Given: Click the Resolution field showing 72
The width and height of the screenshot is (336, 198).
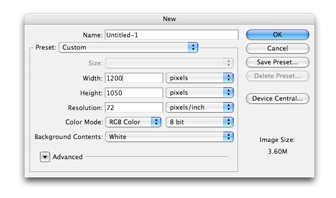Looking at the screenshot, I should tap(133, 107).
